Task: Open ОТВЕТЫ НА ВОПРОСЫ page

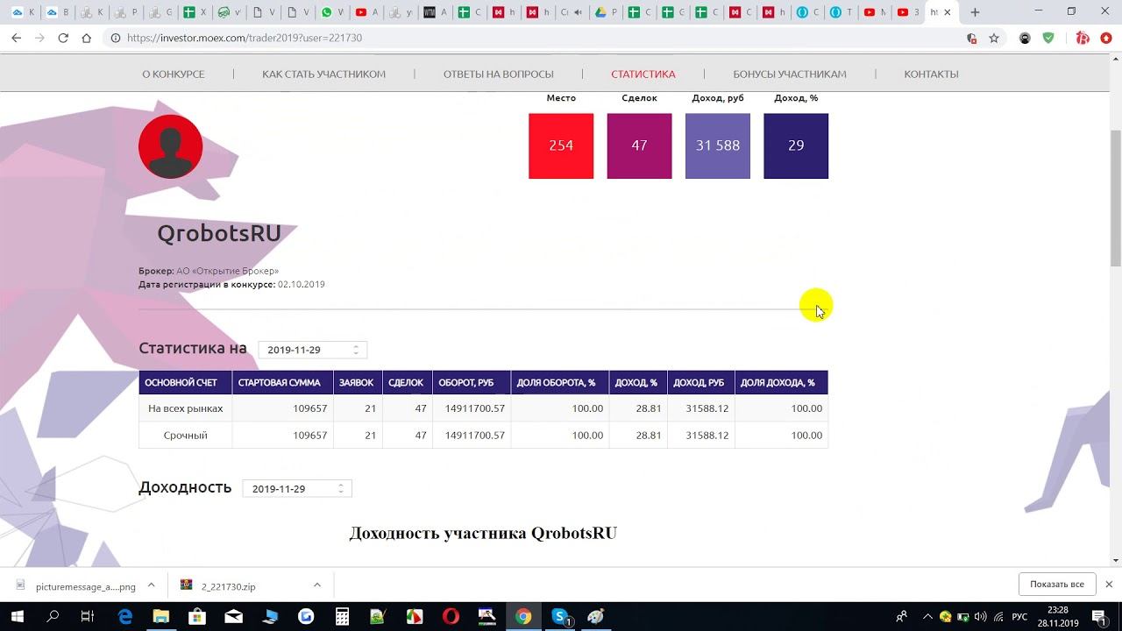Action: coord(498,74)
